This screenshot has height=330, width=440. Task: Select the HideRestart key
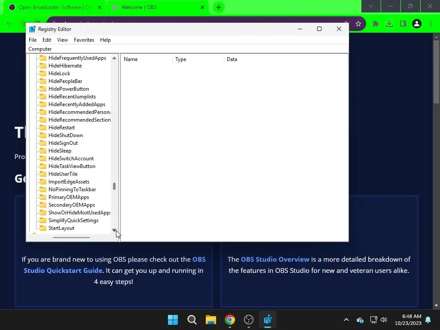[x=61, y=127]
